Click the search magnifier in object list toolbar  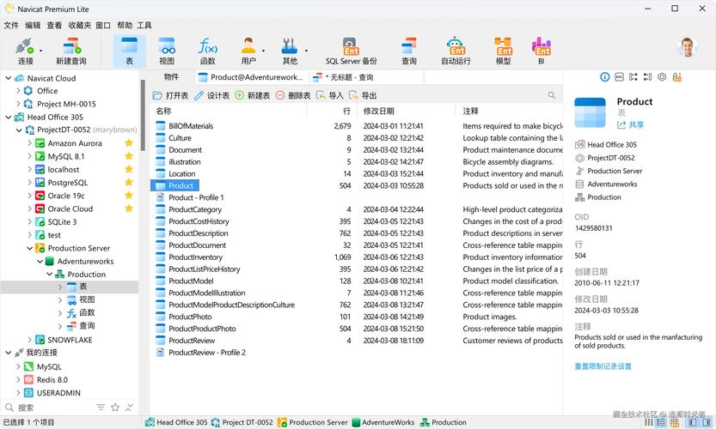coord(552,95)
